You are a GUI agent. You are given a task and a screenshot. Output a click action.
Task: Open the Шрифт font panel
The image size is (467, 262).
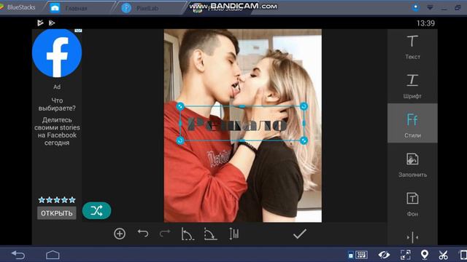412,87
